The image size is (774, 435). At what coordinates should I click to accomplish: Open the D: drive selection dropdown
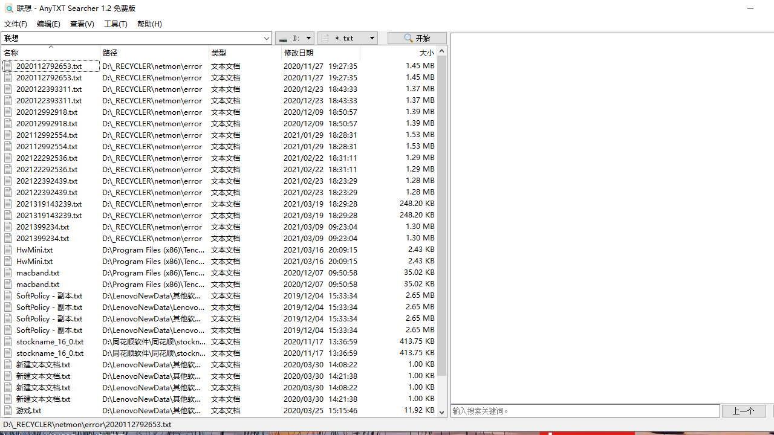click(x=308, y=37)
